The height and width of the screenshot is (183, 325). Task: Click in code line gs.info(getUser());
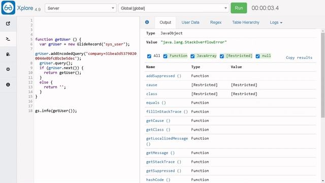coord(56,111)
